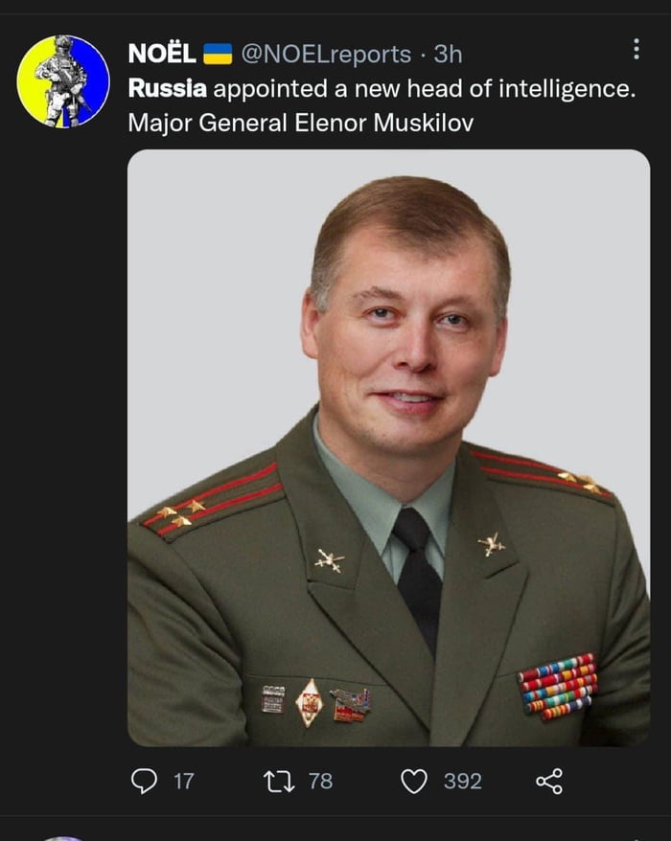Viewport: 671px width, 841px height.
Task: Click the Ukrainian flag emoji beside NOËL
Action: click(x=218, y=55)
